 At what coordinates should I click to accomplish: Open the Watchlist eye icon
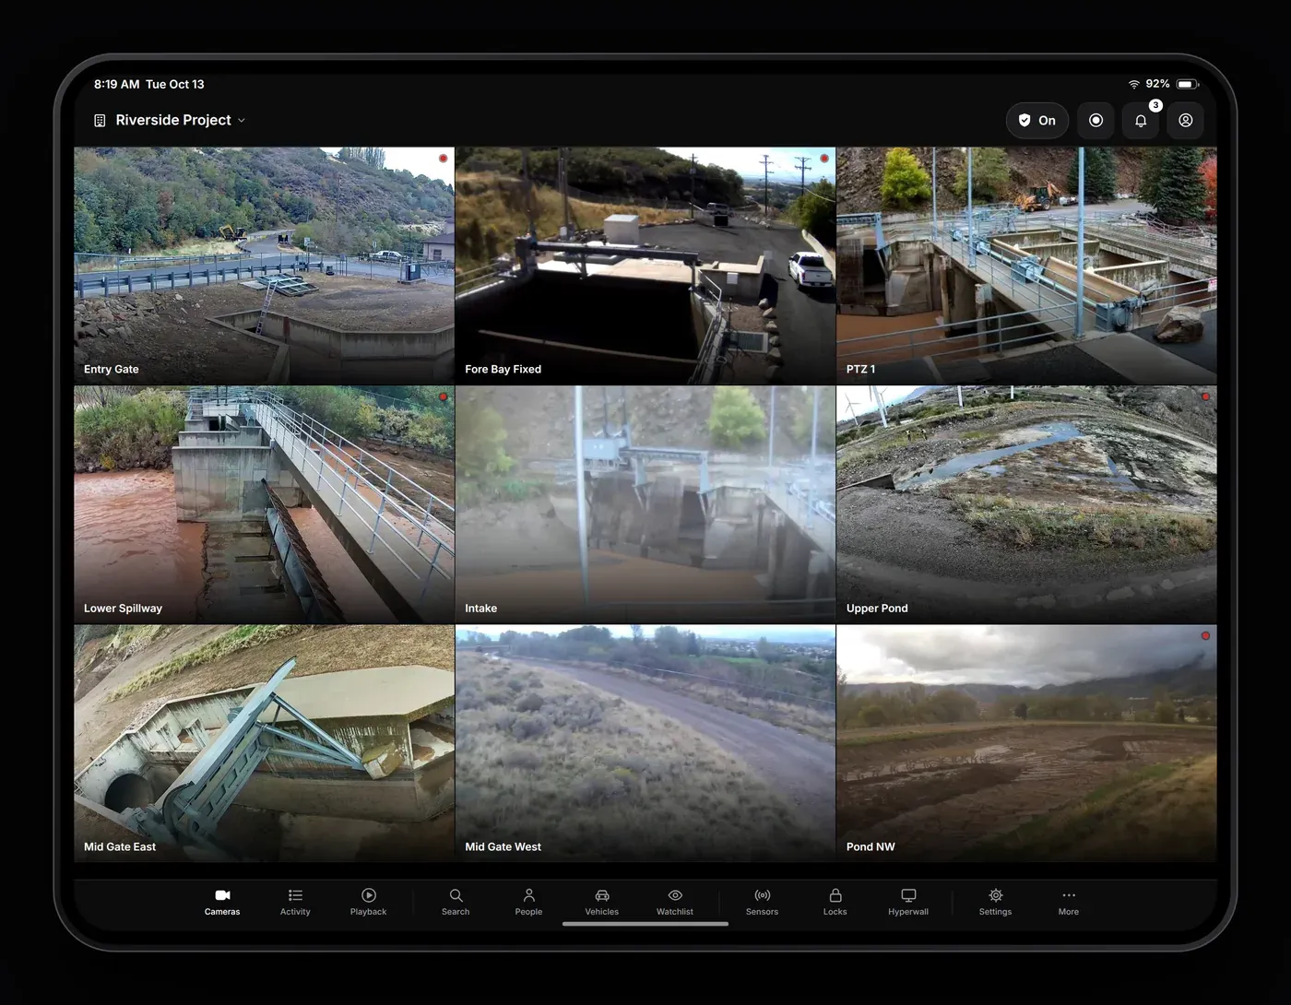(x=675, y=895)
